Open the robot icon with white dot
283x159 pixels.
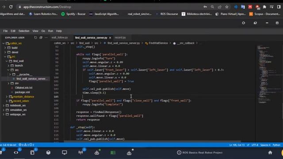click(129, 153)
